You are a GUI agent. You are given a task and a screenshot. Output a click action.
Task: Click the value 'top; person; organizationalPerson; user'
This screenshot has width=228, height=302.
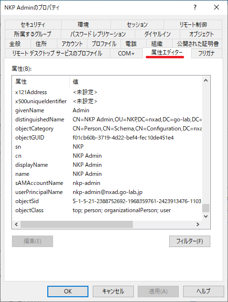(x=121, y=210)
